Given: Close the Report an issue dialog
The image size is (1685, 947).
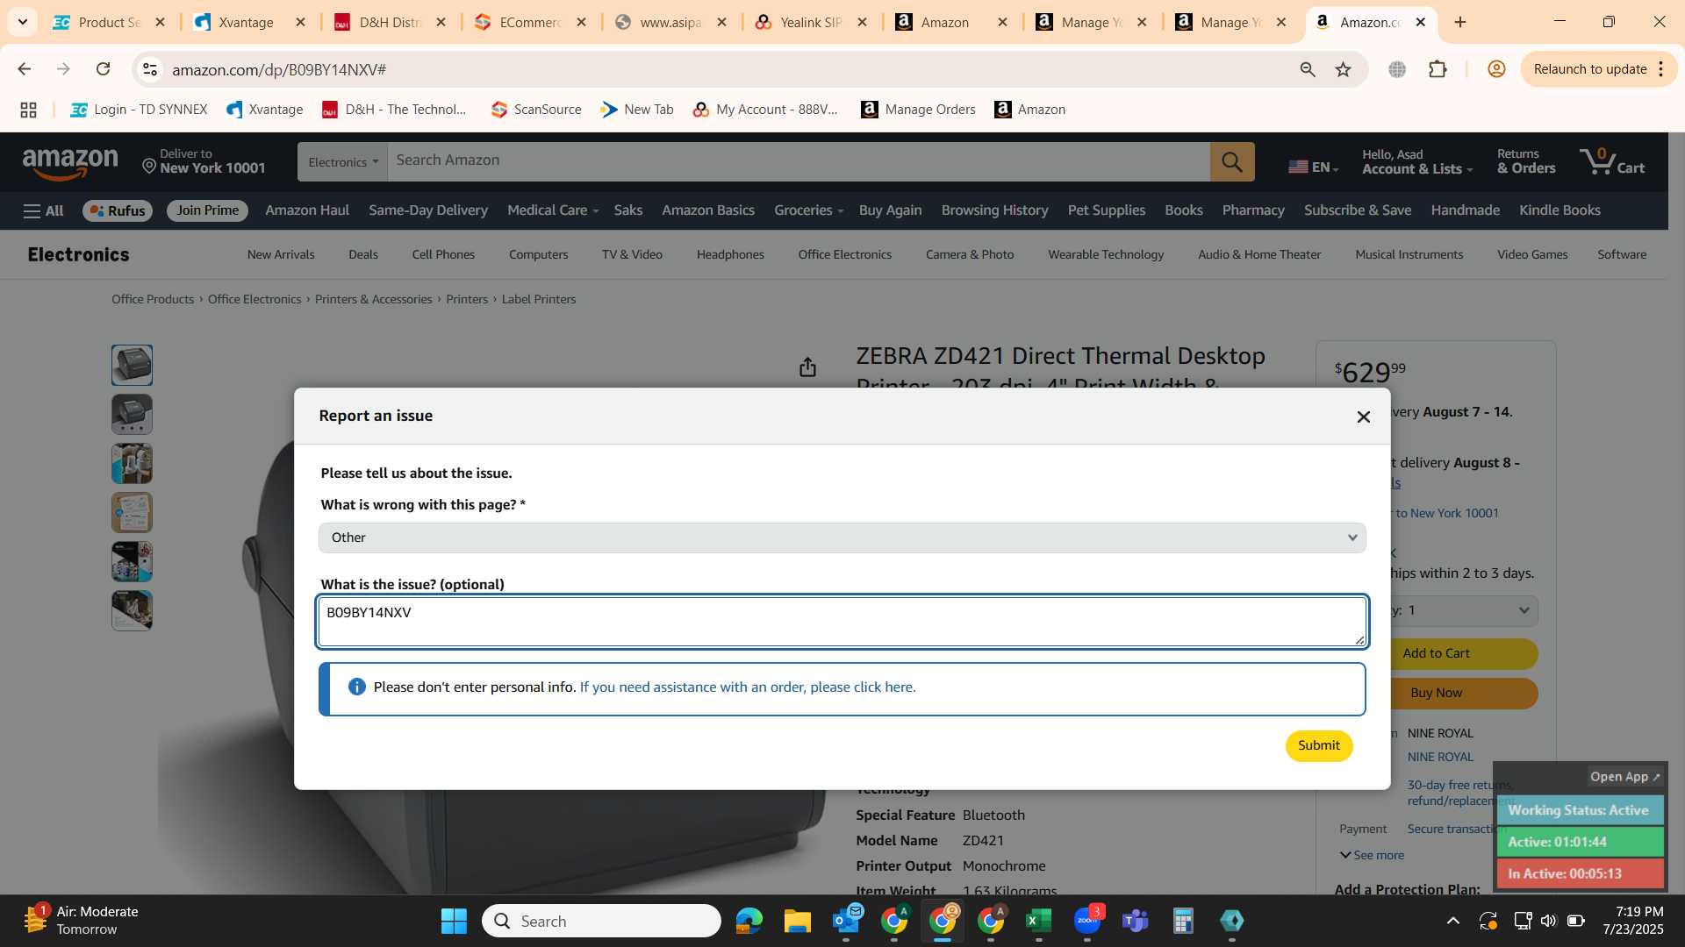Looking at the screenshot, I should 1363,417.
